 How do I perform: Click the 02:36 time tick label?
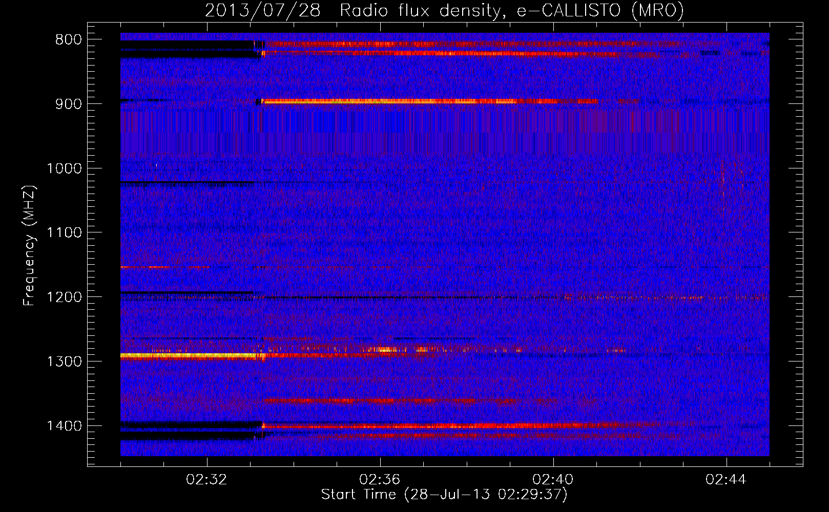coord(380,480)
